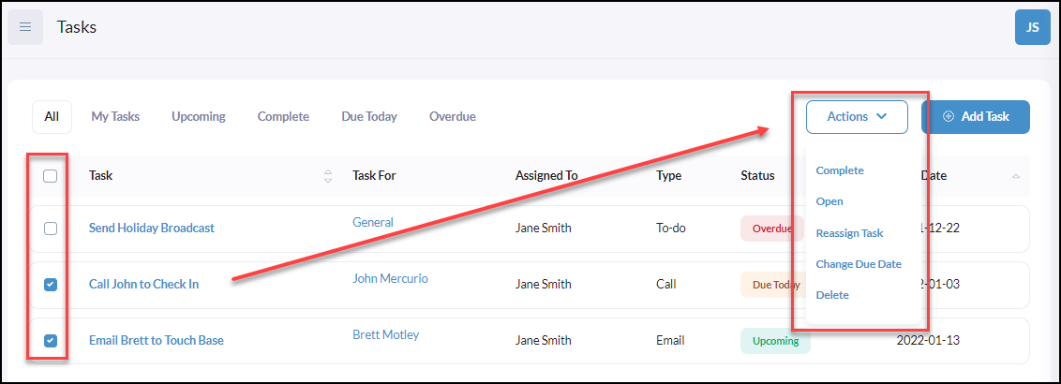Choose Reassign Task in Actions menu
This screenshot has height=384, width=1061.
[x=849, y=233]
